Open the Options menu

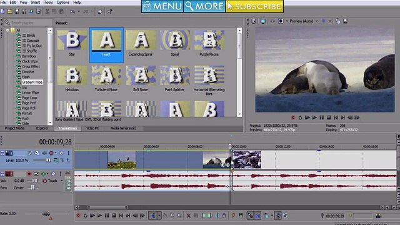coord(62,2)
